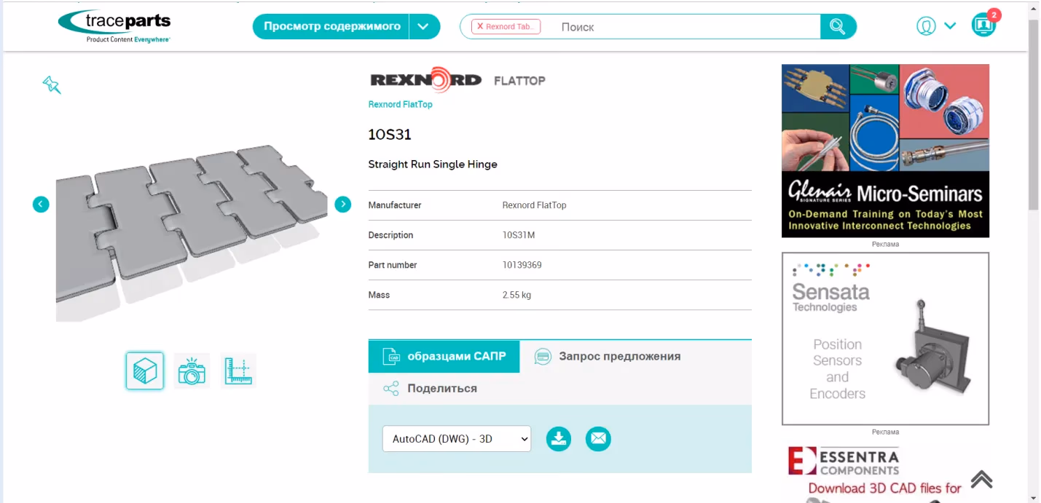Image resolution: width=1041 pixels, height=503 pixels.
Task: Jump to page top with double chevron
Action: click(981, 479)
